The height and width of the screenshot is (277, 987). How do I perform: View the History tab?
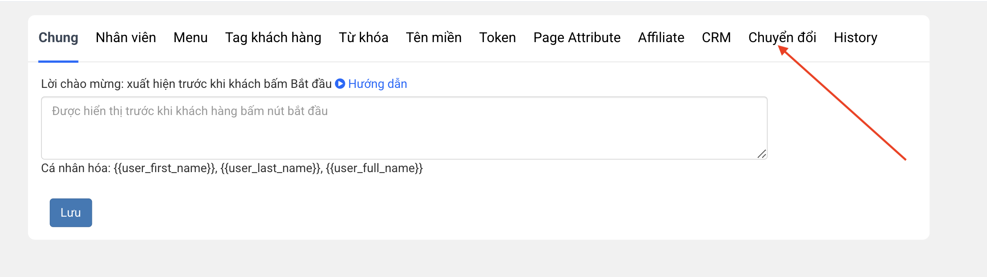point(855,38)
